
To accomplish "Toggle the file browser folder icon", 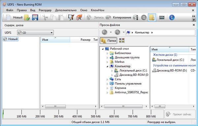I will click(152, 17).
